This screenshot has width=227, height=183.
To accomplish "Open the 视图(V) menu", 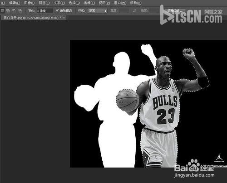I will pyautogui.click(x=104, y=3).
